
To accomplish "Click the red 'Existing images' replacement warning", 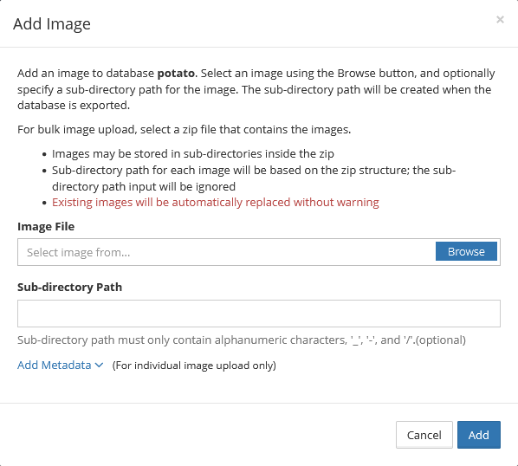I will pyautogui.click(x=216, y=202).
